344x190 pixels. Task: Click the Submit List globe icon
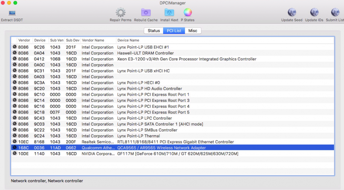[x=335, y=12]
